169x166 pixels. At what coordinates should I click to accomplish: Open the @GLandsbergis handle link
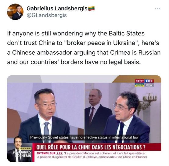pos(47,15)
